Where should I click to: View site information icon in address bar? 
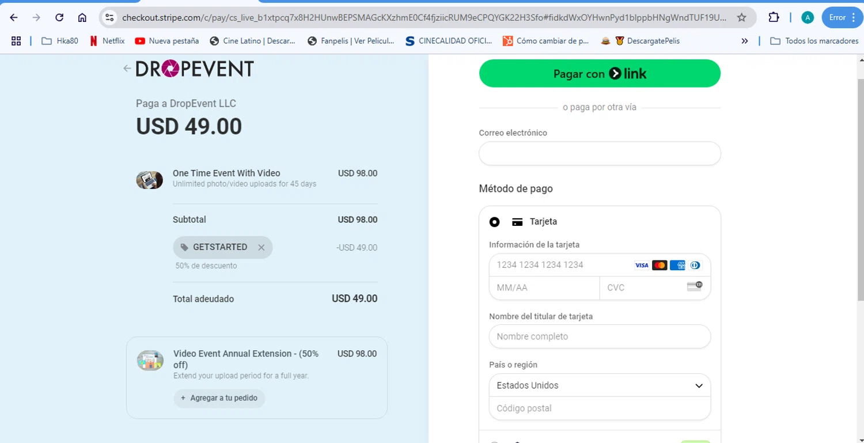tap(110, 17)
